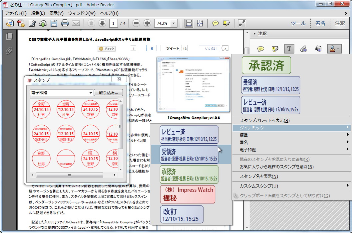Pick the 検 24.10.15 窓野 seal
Image resolution: width=352 pixels, height=233 pixels.
(91, 159)
